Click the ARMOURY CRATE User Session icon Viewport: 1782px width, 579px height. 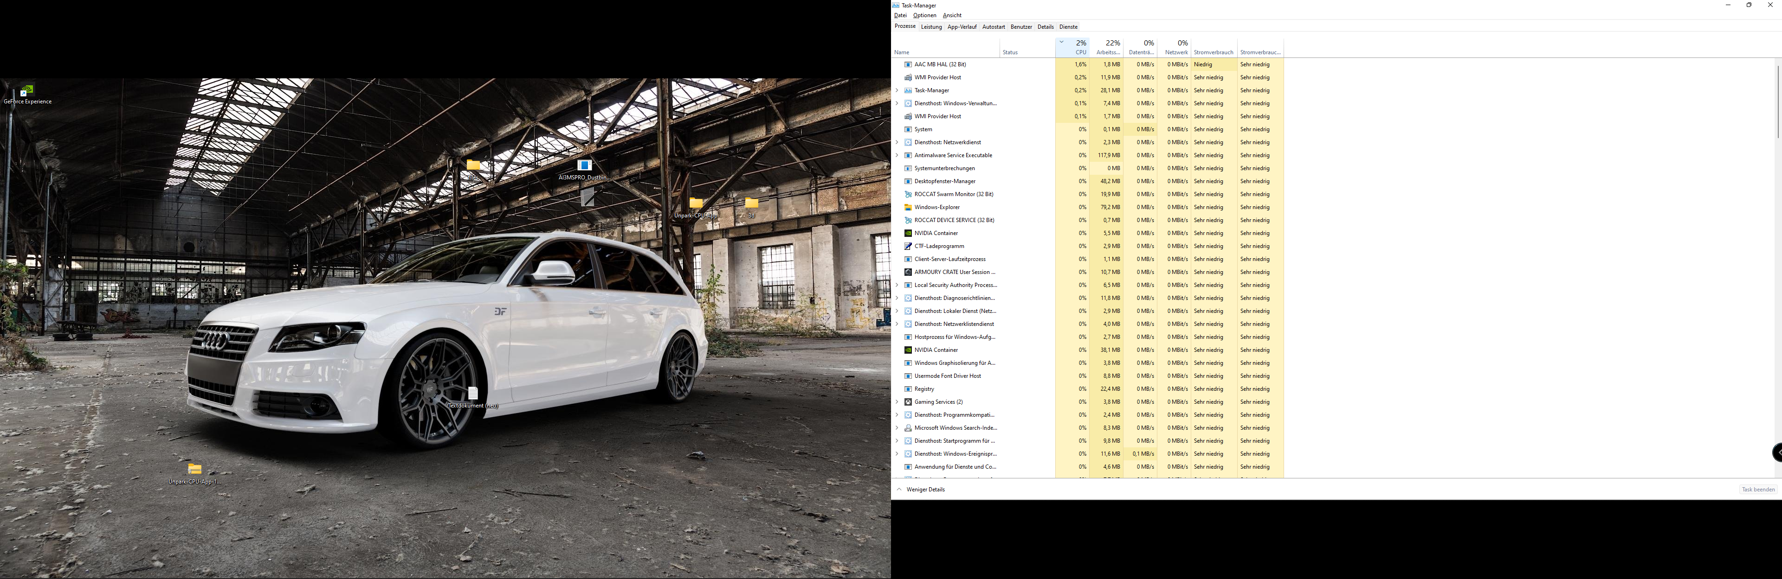pyautogui.click(x=908, y=272)
